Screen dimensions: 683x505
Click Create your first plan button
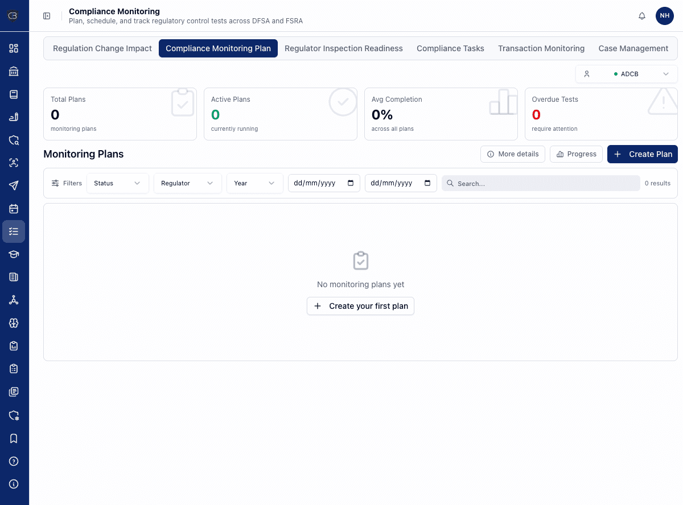pyautogui.click(x=360, y=306)
